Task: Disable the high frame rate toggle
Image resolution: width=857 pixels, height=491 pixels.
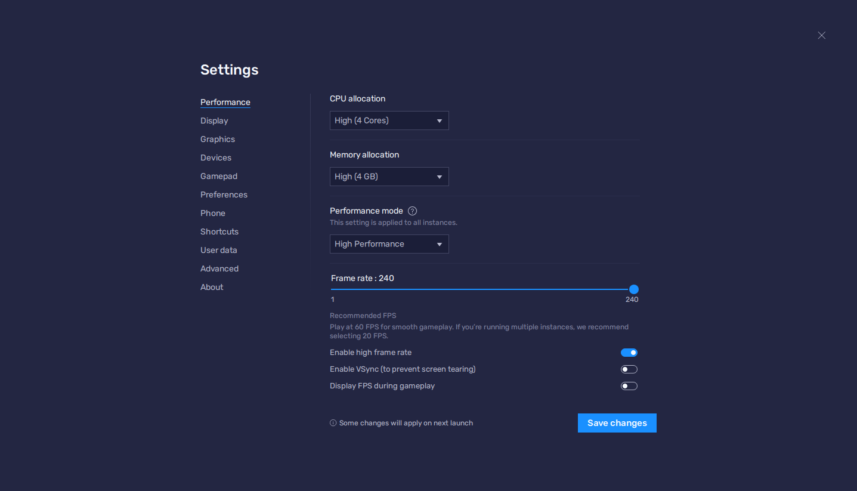Action: coord(629,353)
